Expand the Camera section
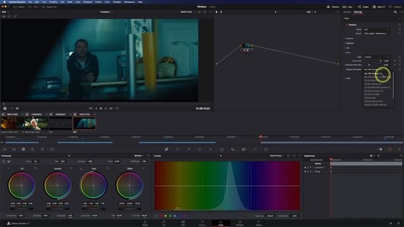This screenshot has height=227, width=404. pos(349,38)
